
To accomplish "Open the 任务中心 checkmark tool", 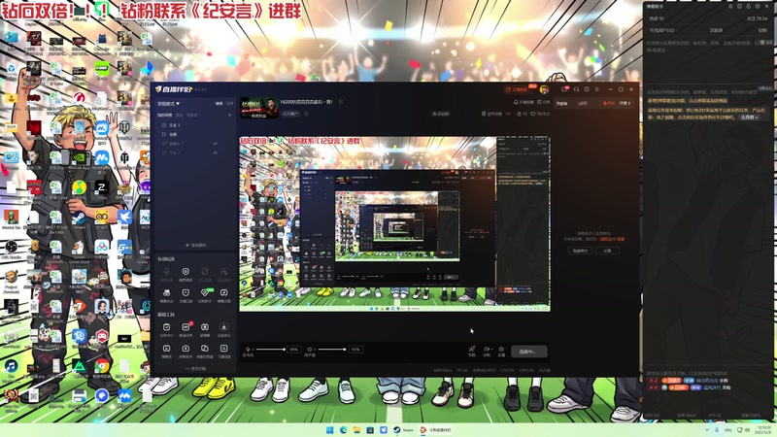I will tap(166, 329).
